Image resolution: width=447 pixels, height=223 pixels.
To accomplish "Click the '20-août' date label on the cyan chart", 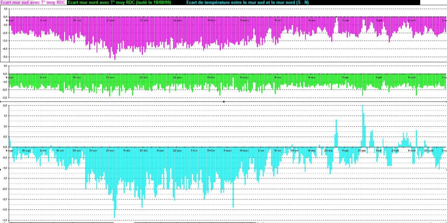I will coord(428,151).
